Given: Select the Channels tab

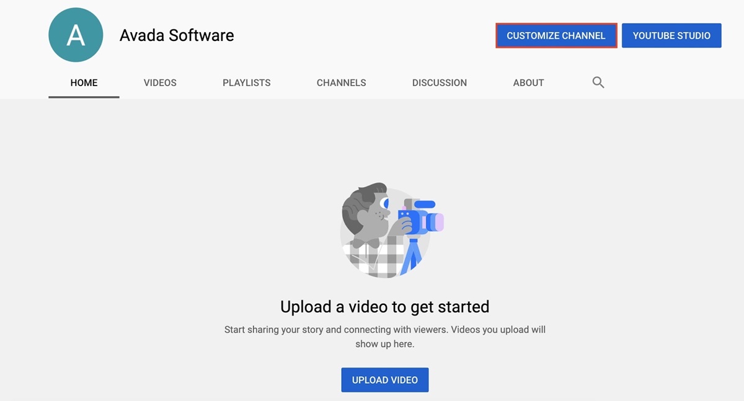Looking at the screenshot, I should (341, 82).
